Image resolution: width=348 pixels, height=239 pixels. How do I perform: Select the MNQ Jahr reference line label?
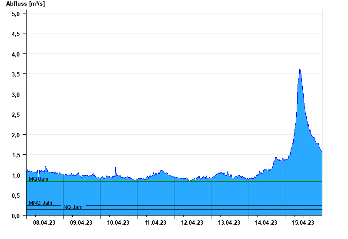(40, 202)
